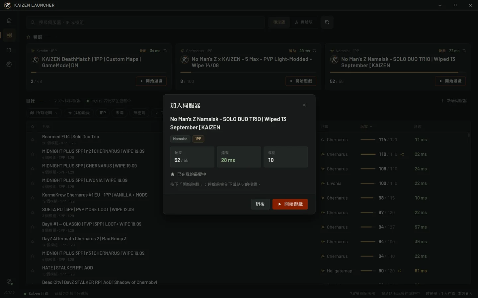This screenshot has height=298, width=478.
Task: Click the red 開始遊戲 button in dialog
Action: [x=290, y=204]
